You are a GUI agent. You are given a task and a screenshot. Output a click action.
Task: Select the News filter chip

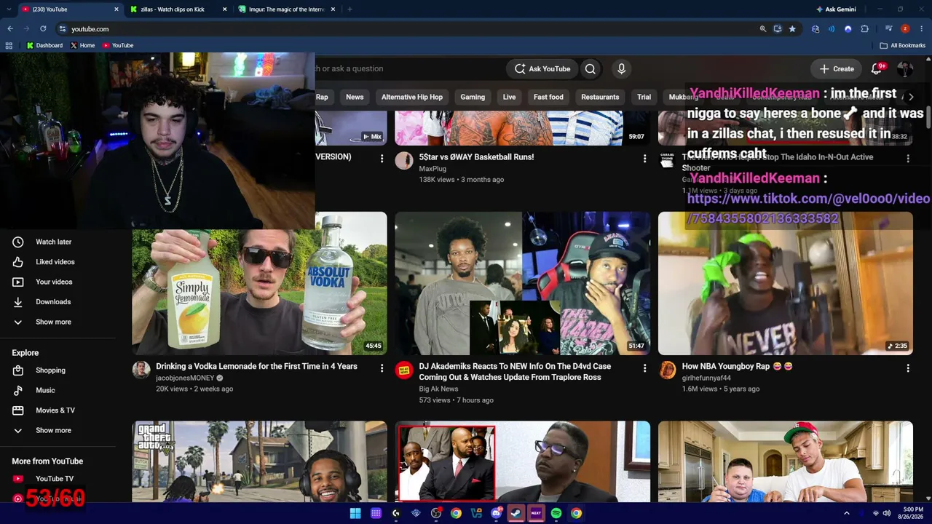coord(355,97)
